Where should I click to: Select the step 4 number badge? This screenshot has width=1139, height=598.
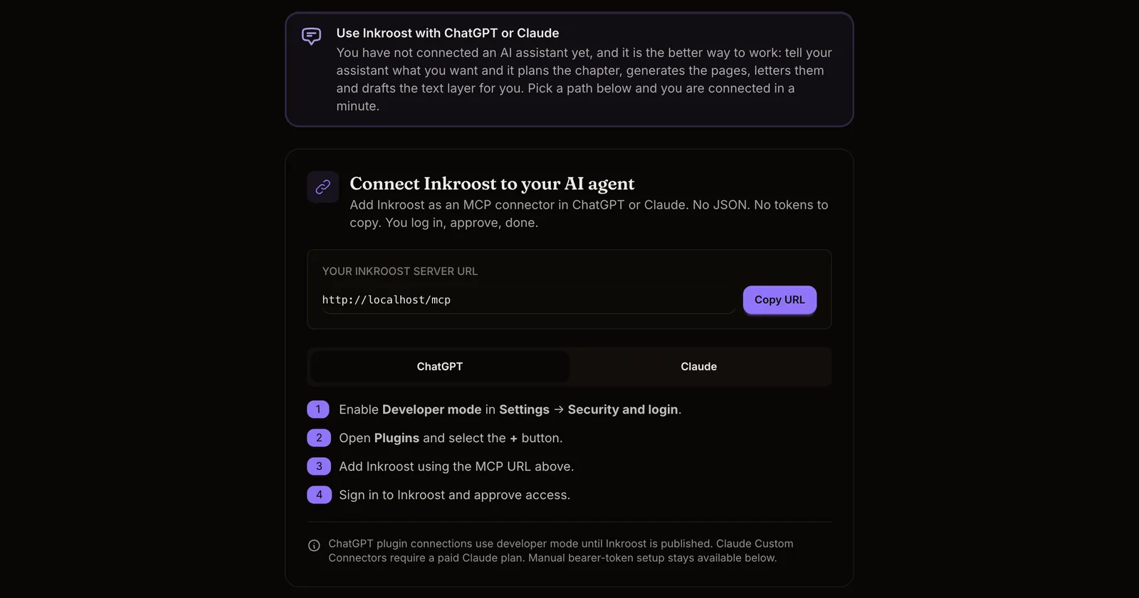tap(319, 495)
